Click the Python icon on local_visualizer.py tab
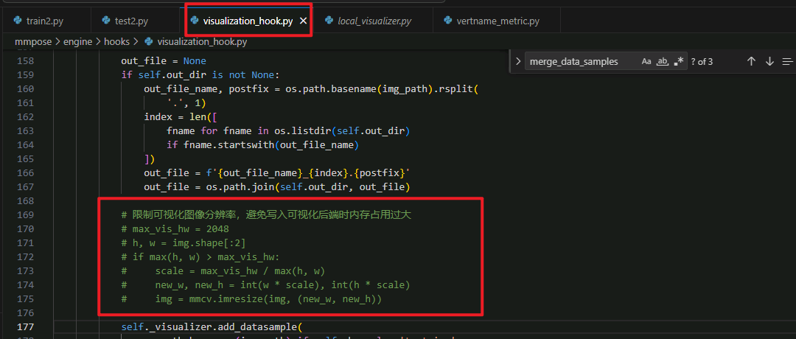Viewport: 796px width, 339px height. (329, 21)
